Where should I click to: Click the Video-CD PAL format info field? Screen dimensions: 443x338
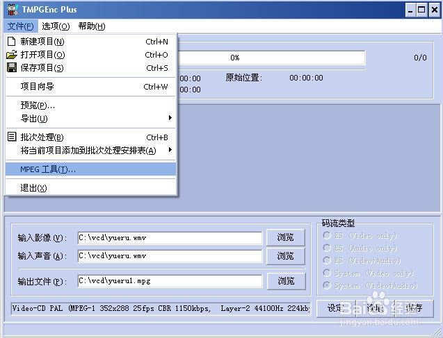161,309
